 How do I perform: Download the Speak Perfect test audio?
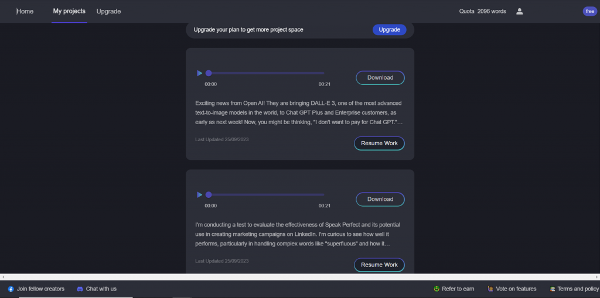point(380,199)
